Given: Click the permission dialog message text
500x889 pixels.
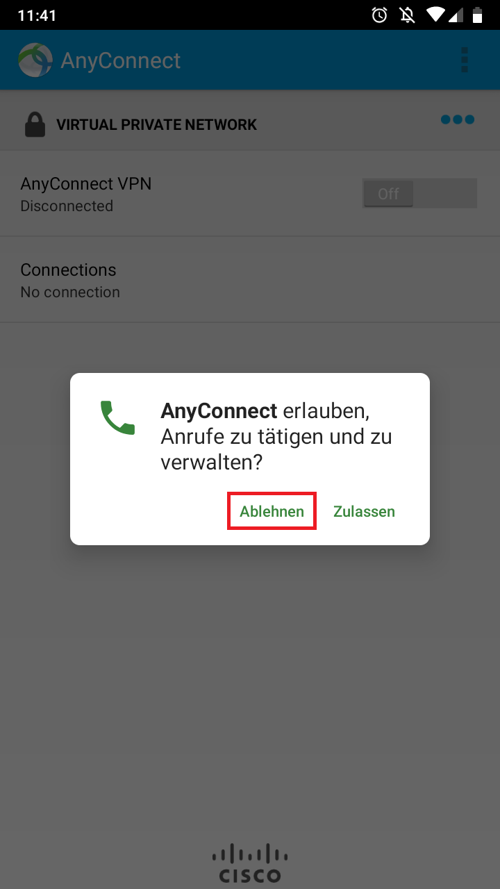Looking at the screenshot, I should click(x=276, y=436).
